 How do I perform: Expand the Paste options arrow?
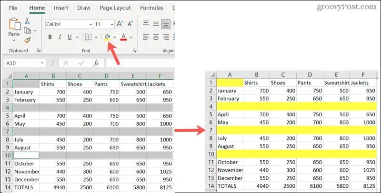[14, 40]
